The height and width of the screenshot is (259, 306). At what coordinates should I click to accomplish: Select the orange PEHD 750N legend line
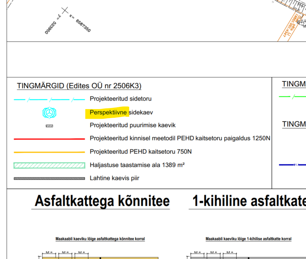49,152
